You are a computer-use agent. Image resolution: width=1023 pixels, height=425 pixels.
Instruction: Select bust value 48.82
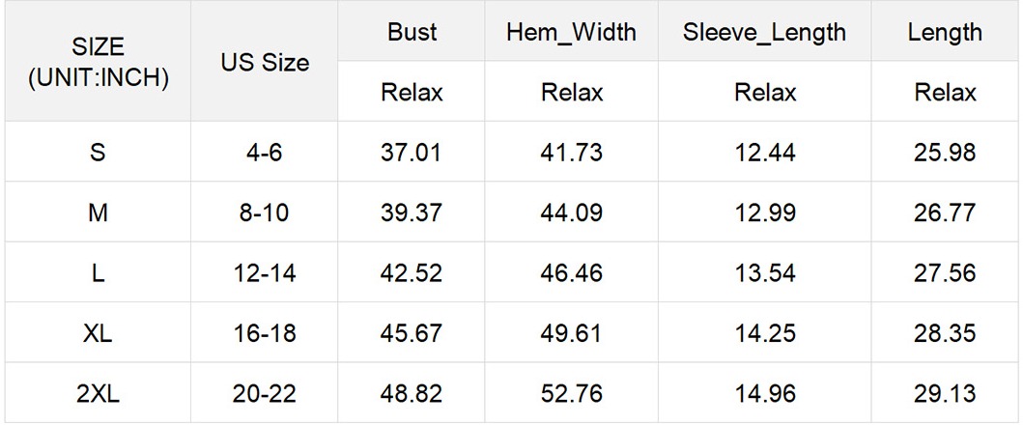click(411, 394)
